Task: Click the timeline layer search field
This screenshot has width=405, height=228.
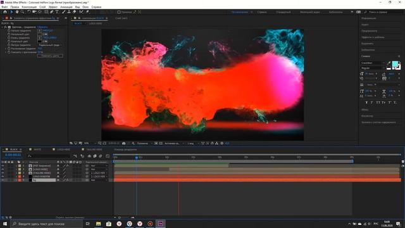Action: pos(49,156)
